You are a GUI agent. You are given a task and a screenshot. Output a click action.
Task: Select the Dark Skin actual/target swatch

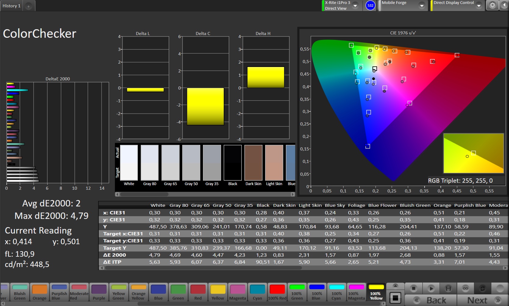253,163
